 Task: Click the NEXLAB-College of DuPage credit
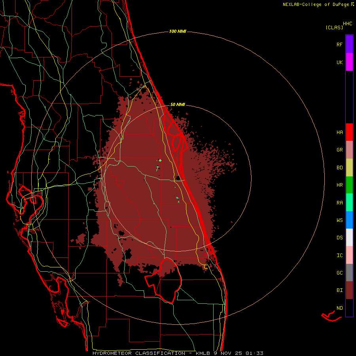[316, 4]
